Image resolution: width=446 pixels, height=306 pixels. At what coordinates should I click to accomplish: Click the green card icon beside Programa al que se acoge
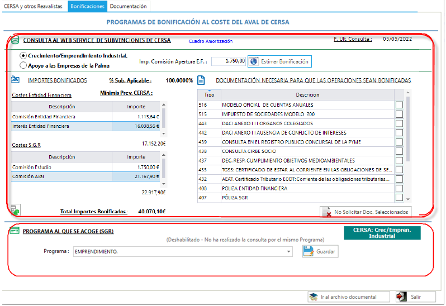[x=15, y=231]
